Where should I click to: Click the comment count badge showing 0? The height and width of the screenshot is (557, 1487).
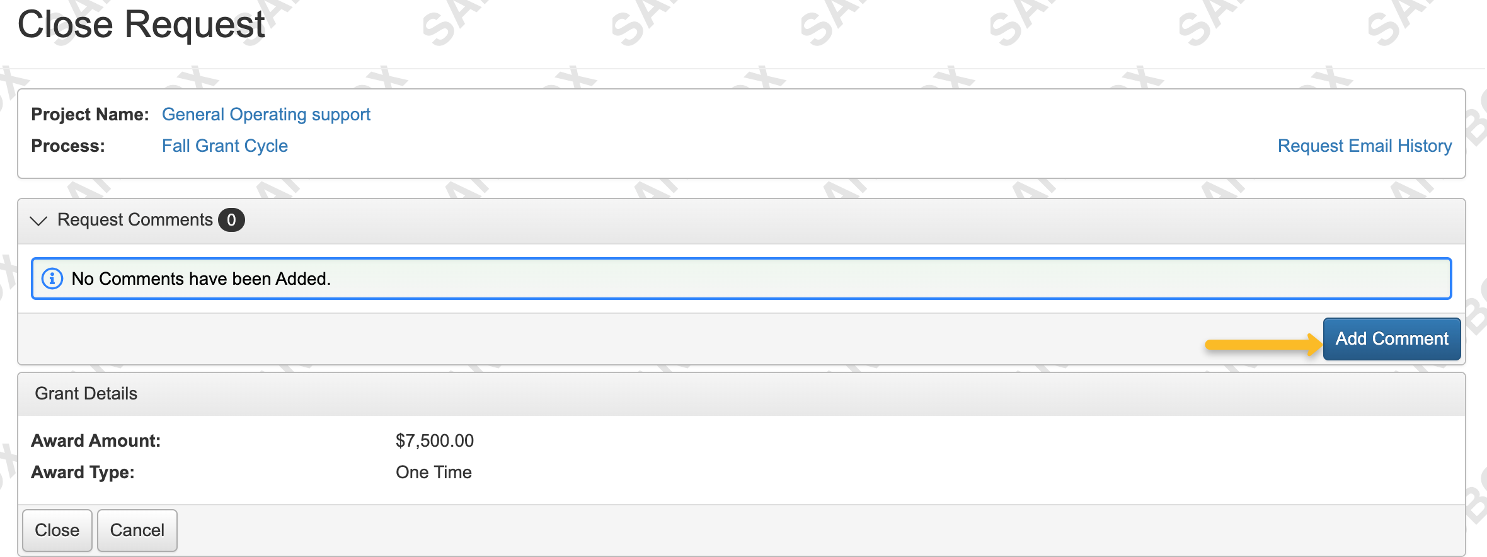[x=231, y=220]
